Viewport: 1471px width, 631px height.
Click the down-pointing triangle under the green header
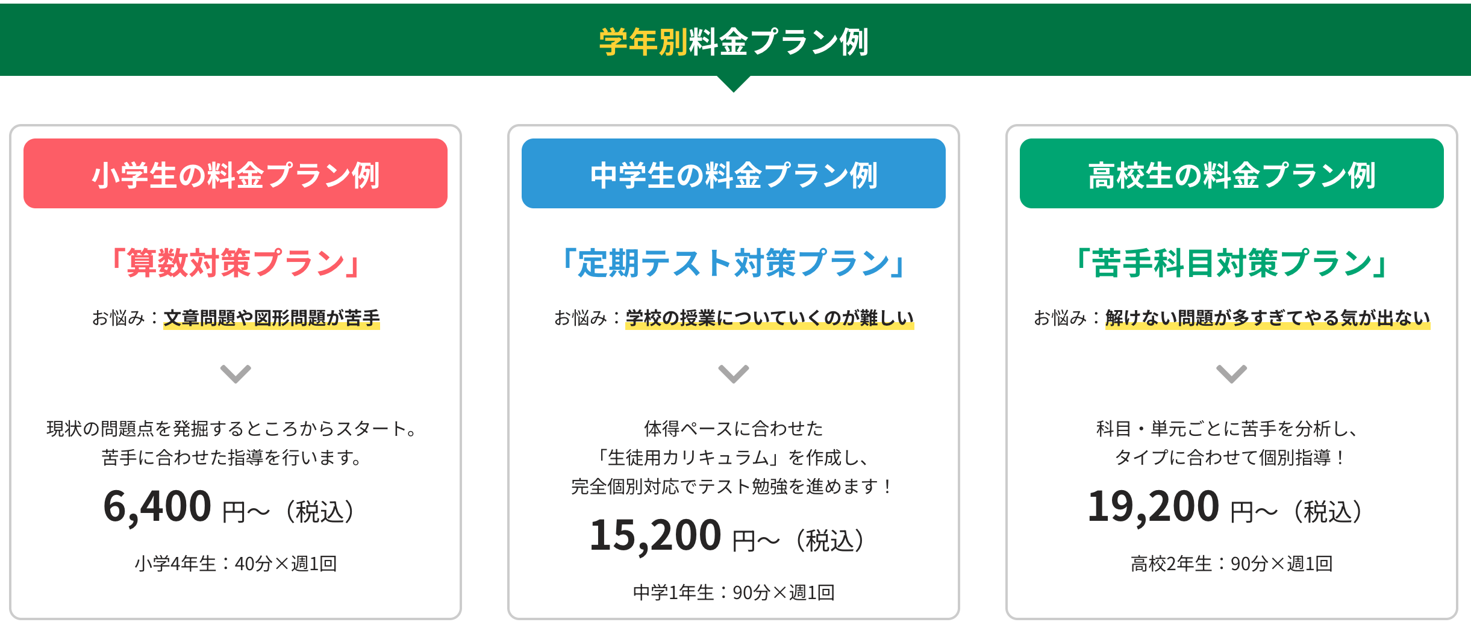tap(733, 84)
